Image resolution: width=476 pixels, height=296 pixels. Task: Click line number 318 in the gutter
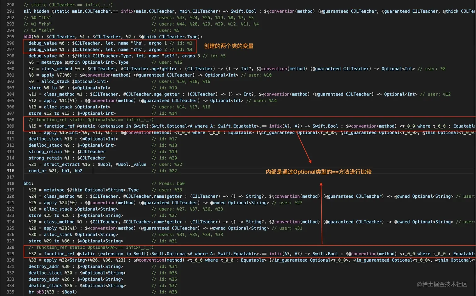coord(10,183)
